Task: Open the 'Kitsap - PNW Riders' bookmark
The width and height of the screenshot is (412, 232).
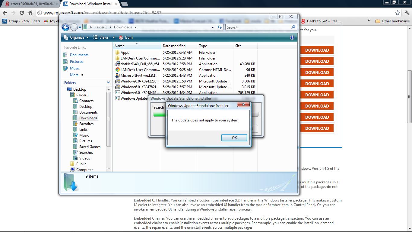Action: click(x=21, y=21)
